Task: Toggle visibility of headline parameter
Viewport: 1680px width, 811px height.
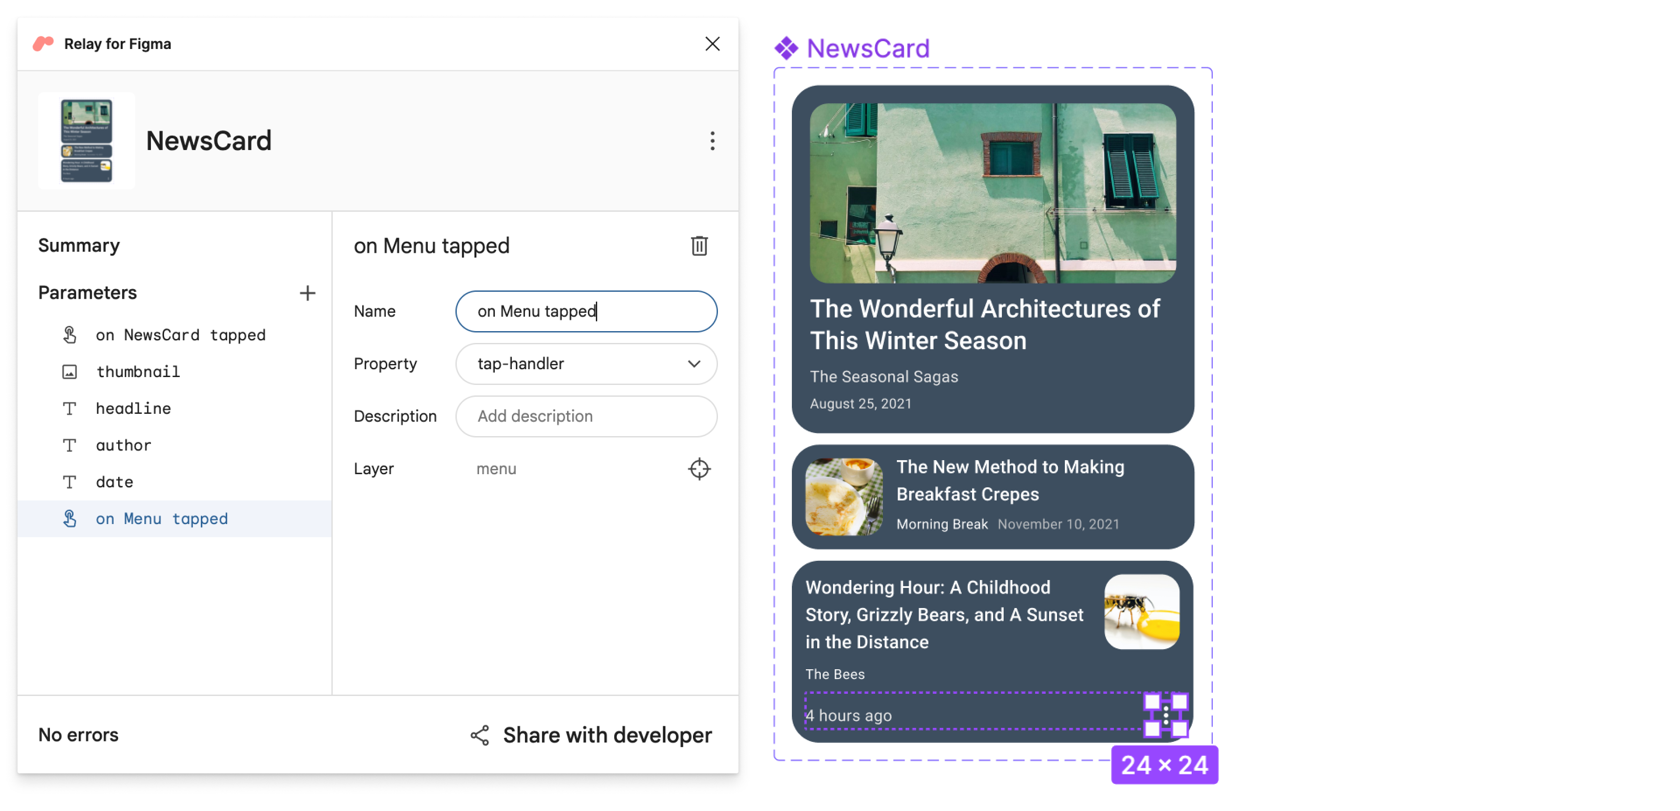Action: [x=70, y=408]
